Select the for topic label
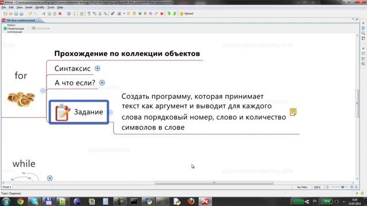 [x=21, y=76]
